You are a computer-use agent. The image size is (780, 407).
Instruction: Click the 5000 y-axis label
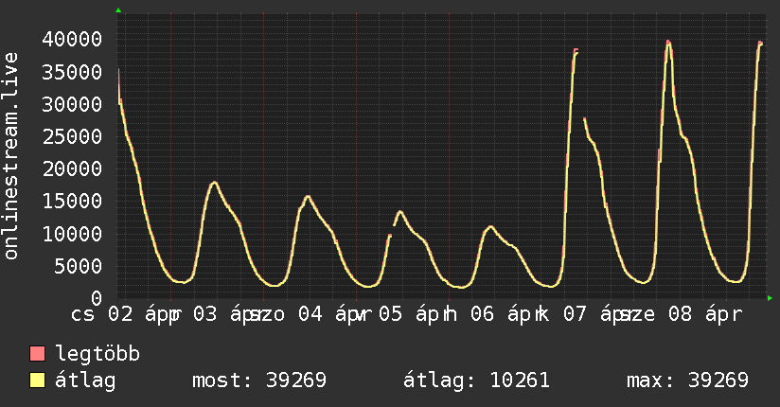pyautogui.click(x=79, y=266)
